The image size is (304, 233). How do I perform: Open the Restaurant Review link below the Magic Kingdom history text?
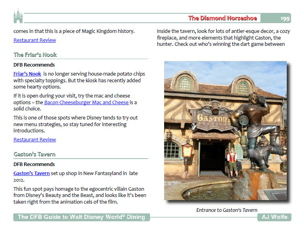[x=34, y=40]
